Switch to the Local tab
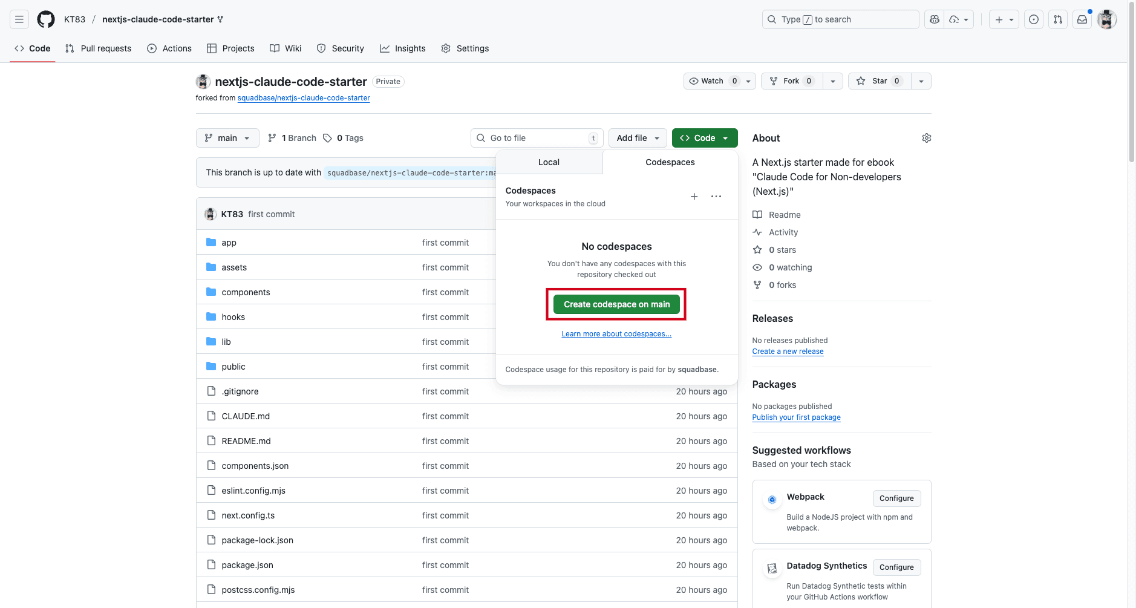Screen dimensions: 1136x608 click(549, 162)
